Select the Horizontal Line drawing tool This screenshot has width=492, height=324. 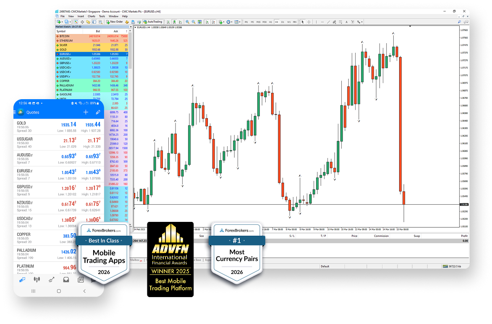pos(322,22)
